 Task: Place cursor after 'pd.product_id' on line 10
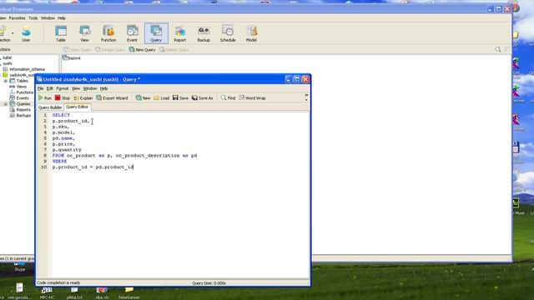point(133,167)
